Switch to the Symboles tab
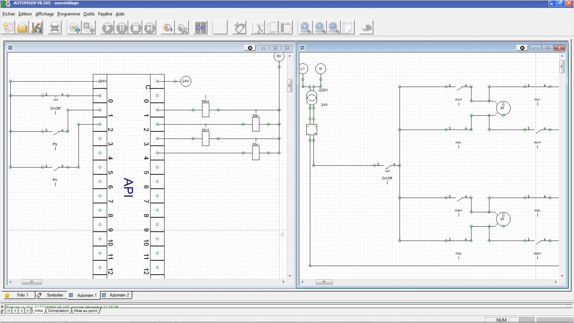574x323 pixels. 50,295
